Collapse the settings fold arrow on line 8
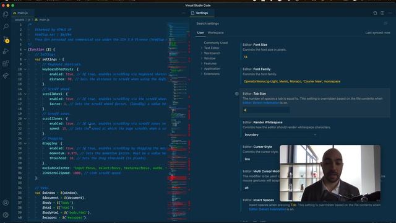 pos(25,59)
